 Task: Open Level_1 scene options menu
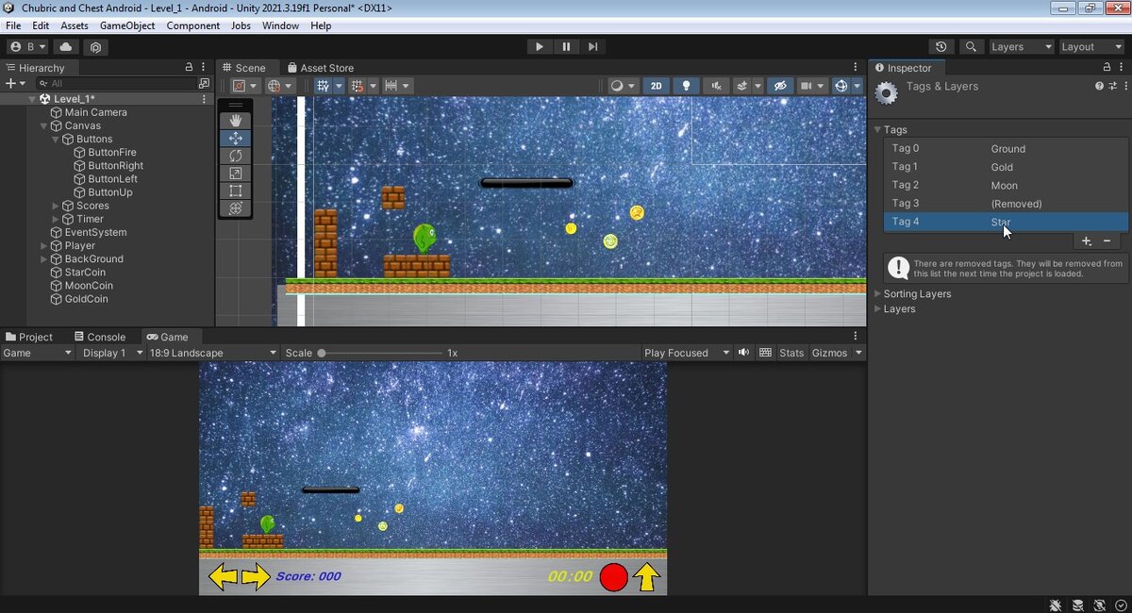205,99
